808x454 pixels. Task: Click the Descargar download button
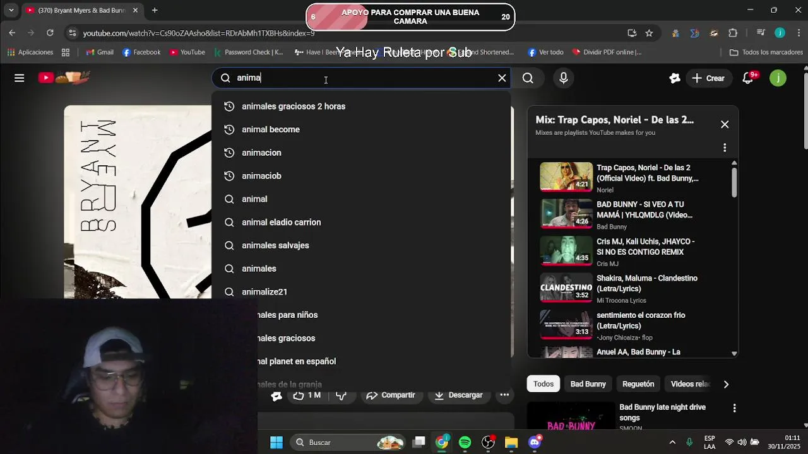point(458,395)
